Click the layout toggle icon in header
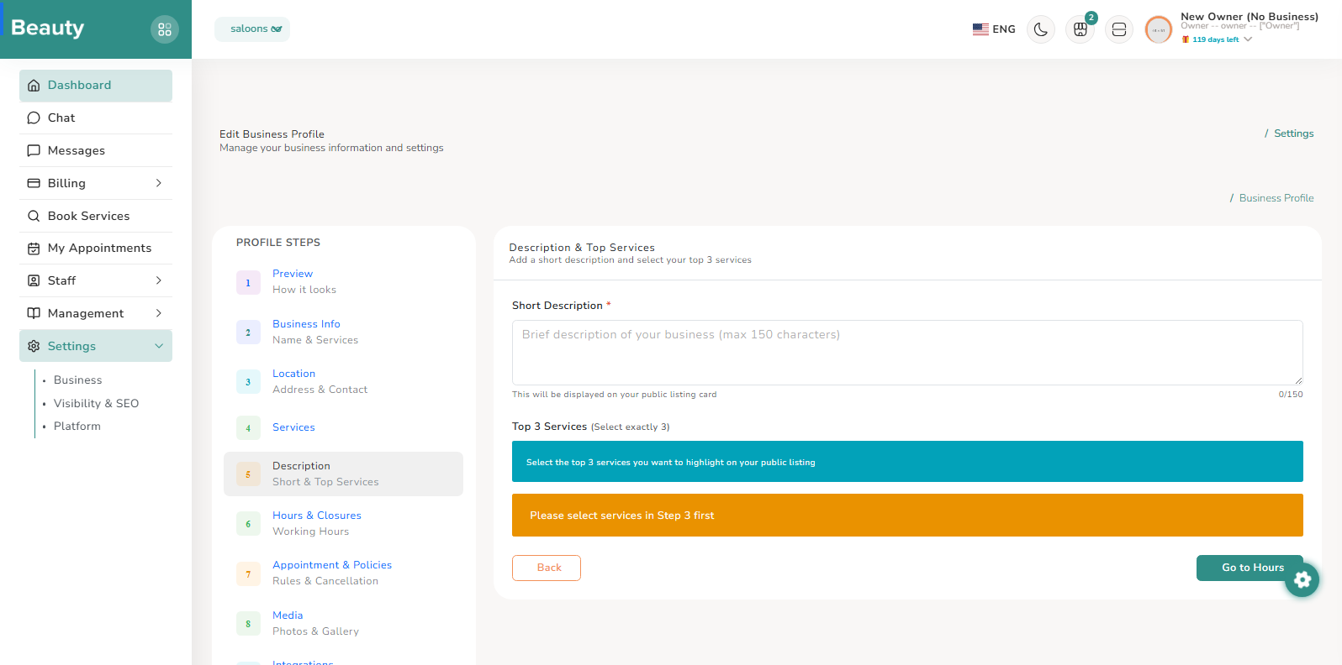The width and height of the screenshot is (1342, 665). pos(1119,29)
